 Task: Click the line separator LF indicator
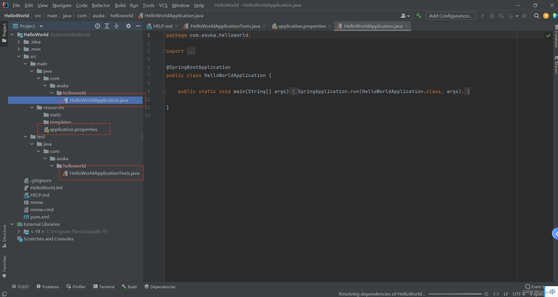point(506,294)
